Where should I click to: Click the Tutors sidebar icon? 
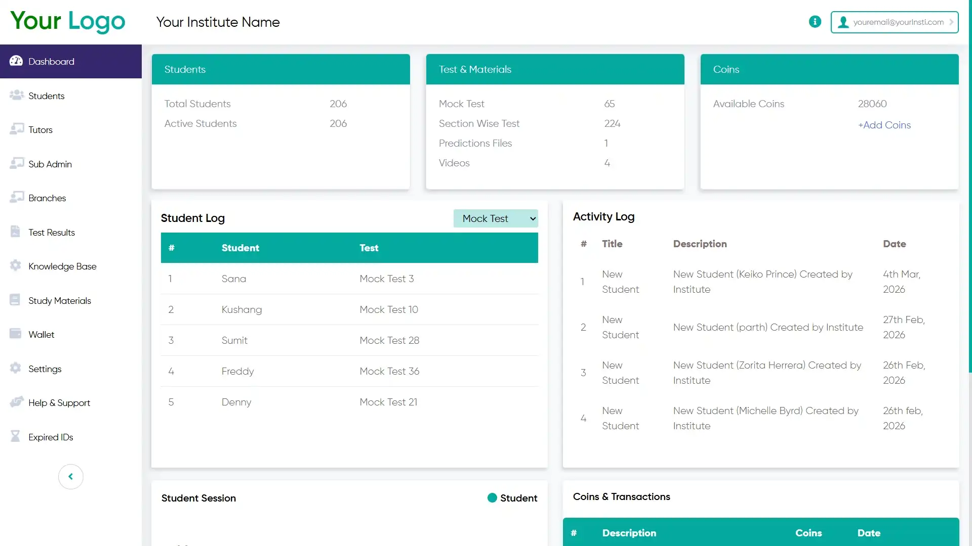[17, 128]
